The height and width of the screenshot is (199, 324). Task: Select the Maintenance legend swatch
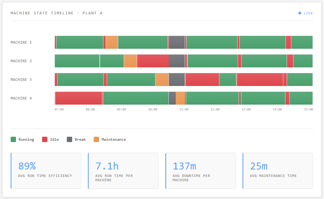point(96,139)
